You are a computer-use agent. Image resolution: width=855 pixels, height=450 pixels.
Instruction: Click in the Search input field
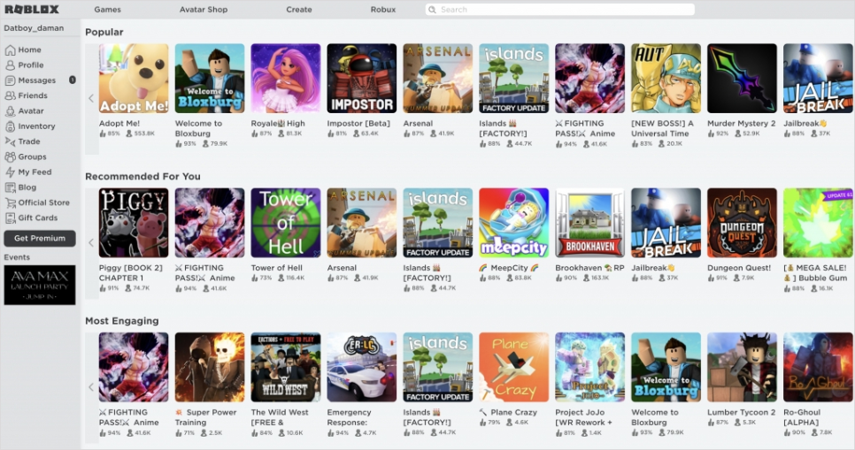560,10
